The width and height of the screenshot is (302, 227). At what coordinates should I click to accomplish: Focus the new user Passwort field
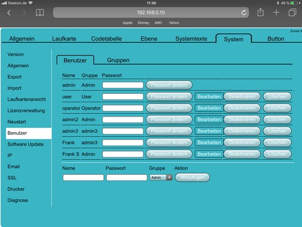coord(127,177)
